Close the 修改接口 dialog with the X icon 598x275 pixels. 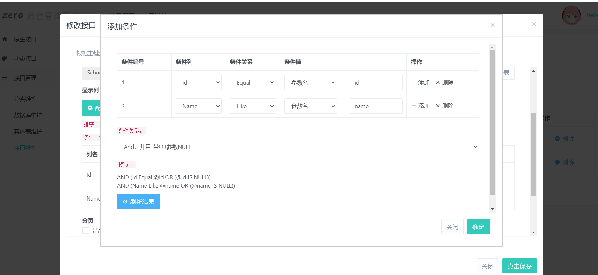pyautogui.click(x=534, y=24)
